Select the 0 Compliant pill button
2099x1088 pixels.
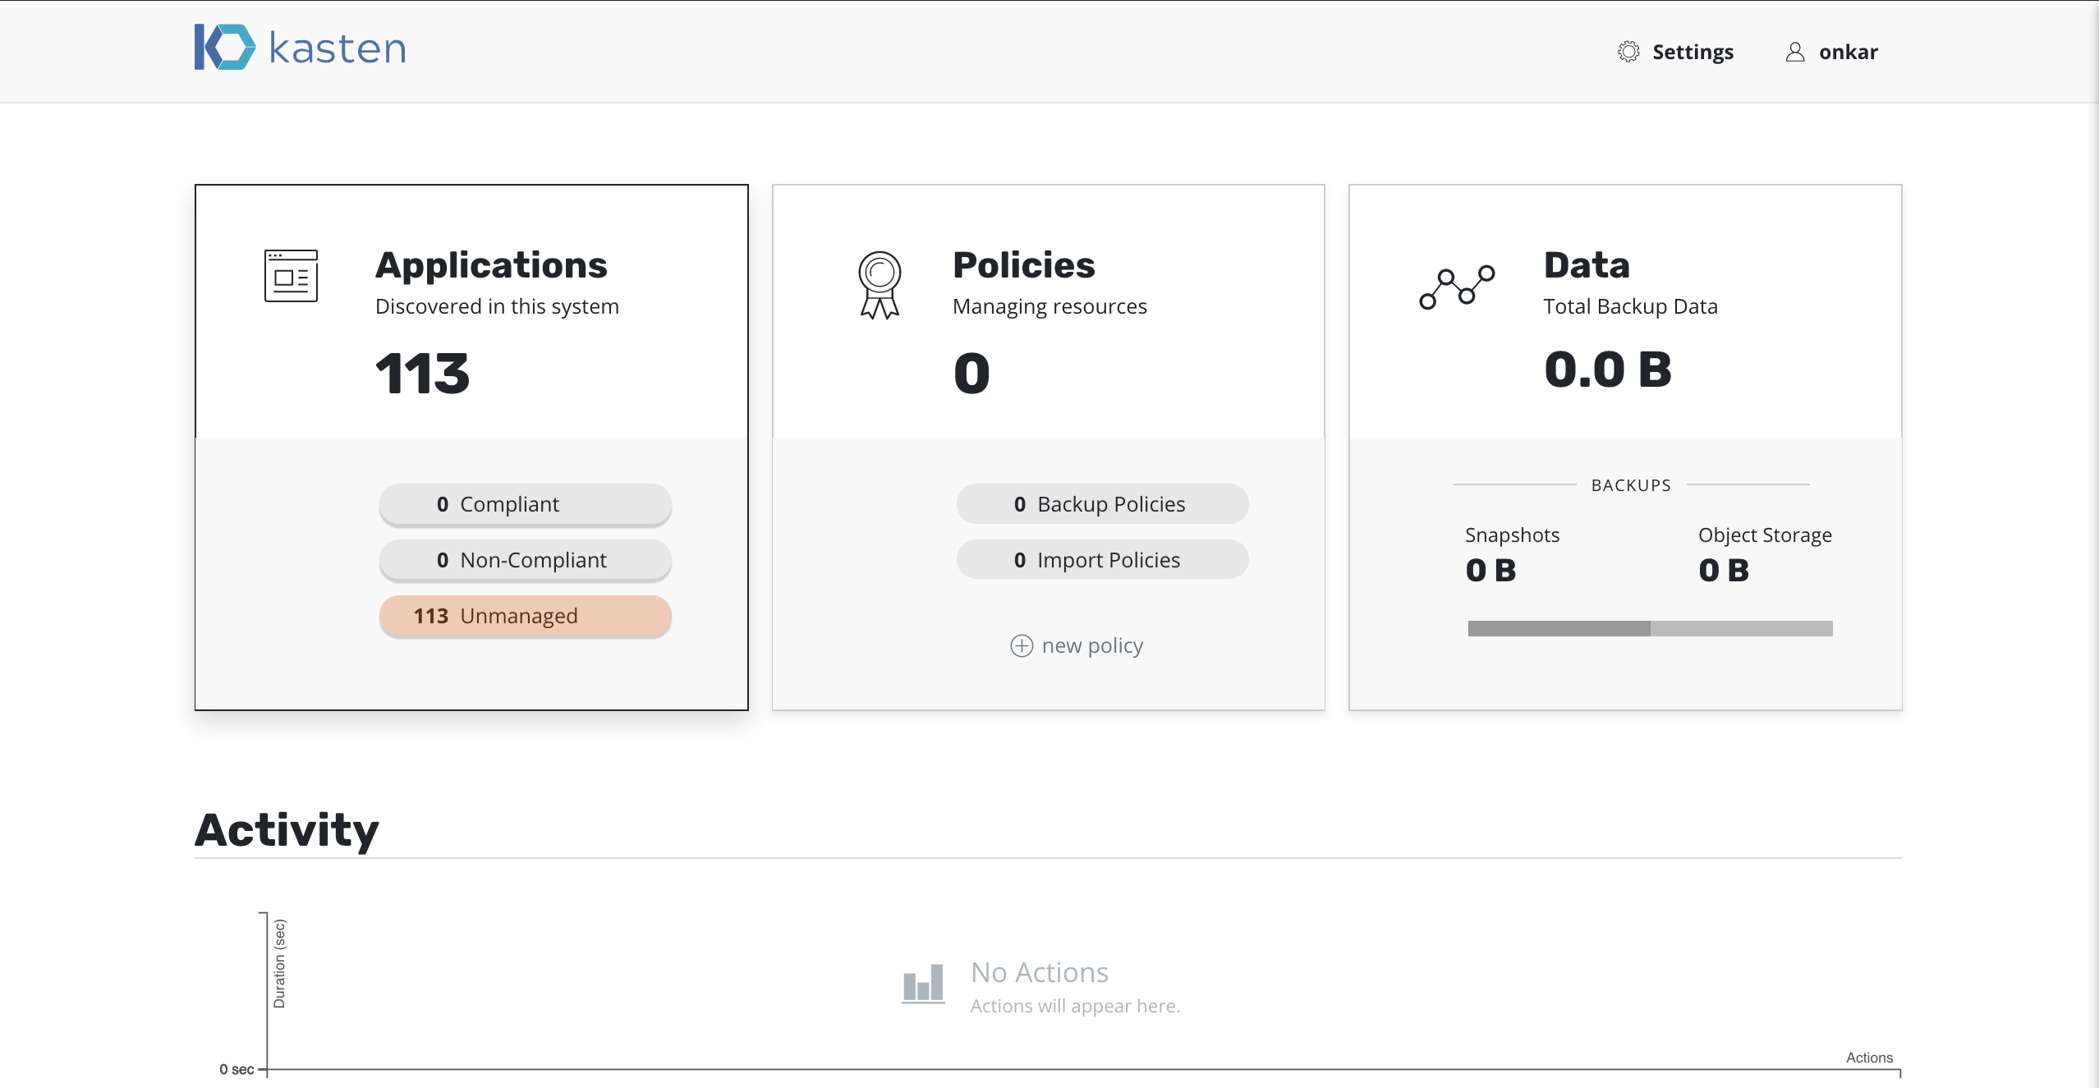coord(526,504)
